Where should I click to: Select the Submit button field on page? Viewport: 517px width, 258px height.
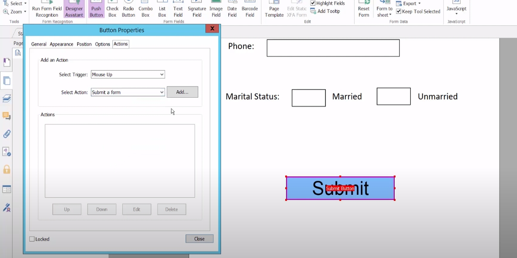point(340,188)
